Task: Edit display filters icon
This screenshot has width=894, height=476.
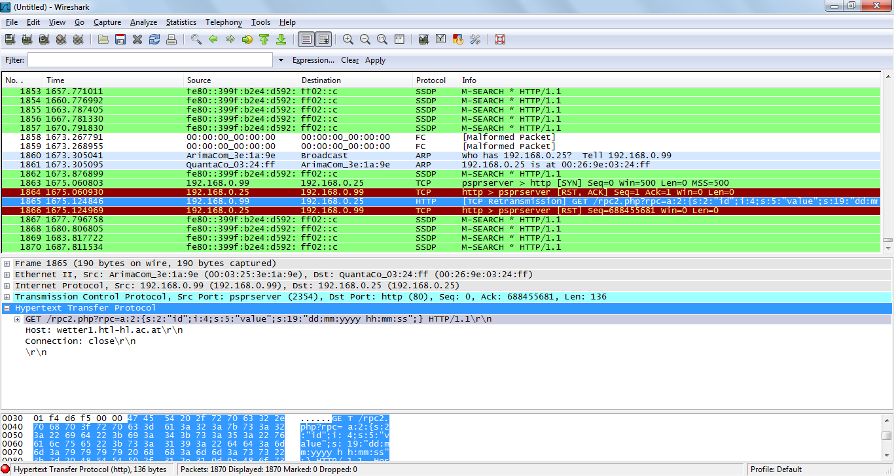Action: (x=441, y=39)
